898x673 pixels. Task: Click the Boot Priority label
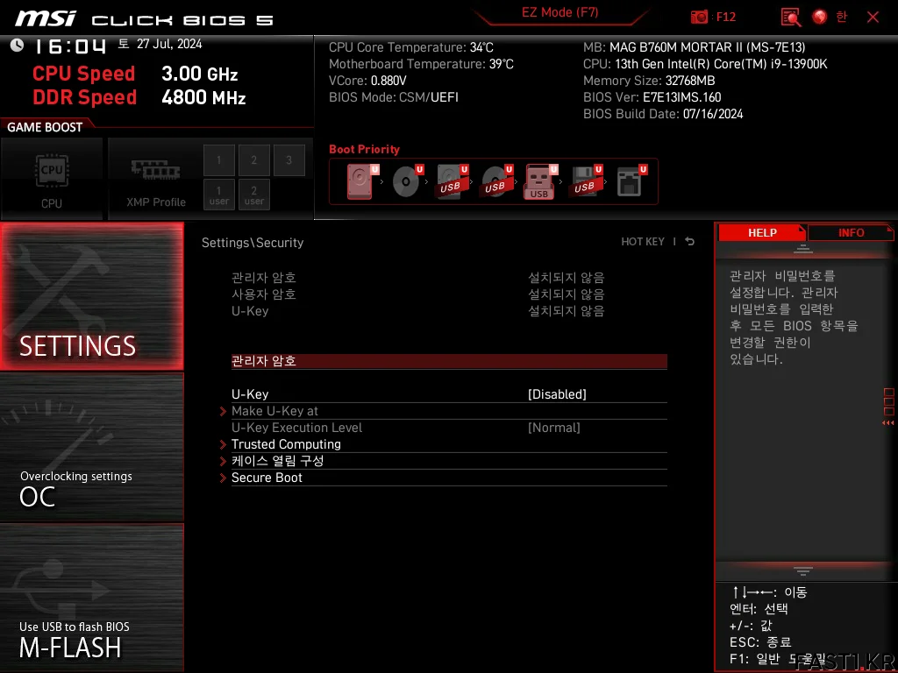364,149
